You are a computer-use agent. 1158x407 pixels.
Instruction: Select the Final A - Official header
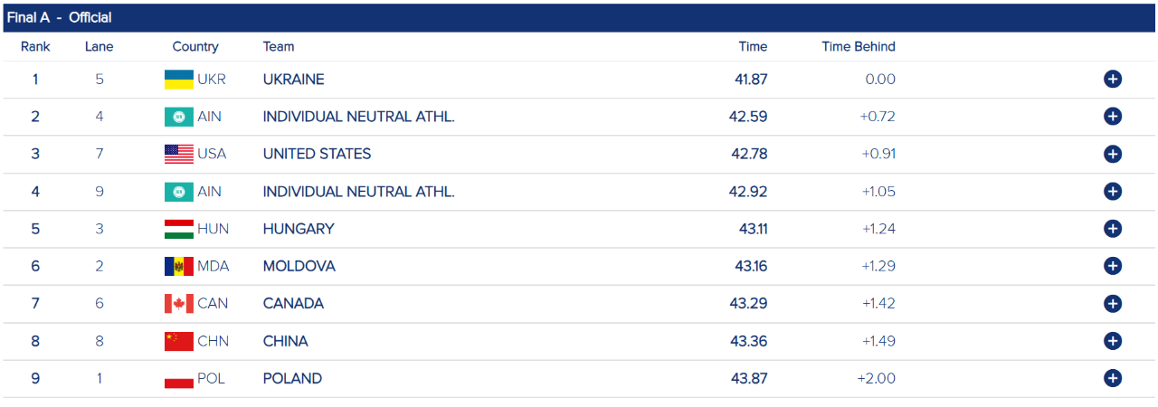pos(60,18)
